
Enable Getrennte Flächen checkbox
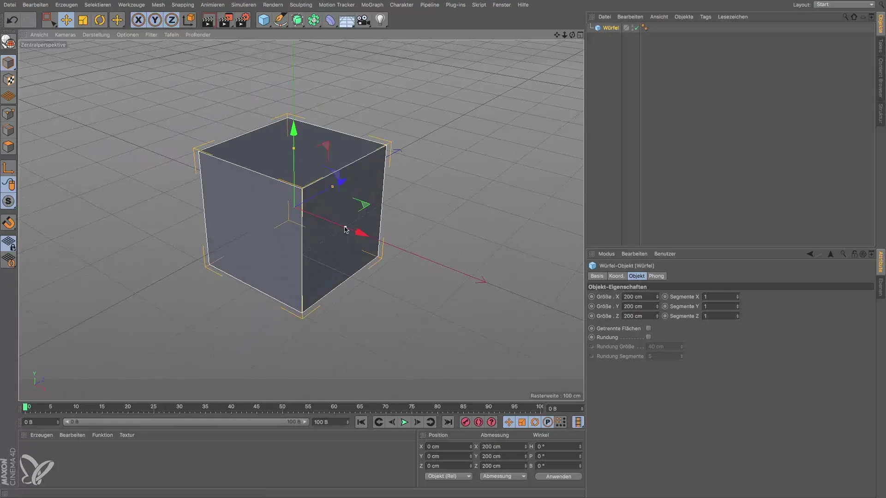pos(648,328)
